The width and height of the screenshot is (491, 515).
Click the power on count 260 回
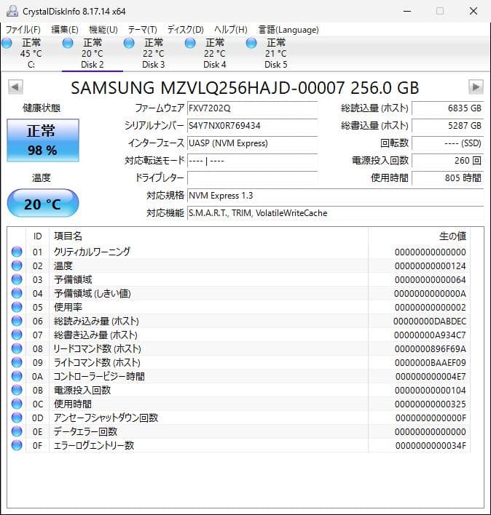[447, 161]
